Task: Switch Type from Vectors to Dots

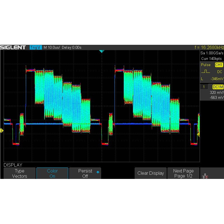Action: pyautogui.click(x=19, y=173)
